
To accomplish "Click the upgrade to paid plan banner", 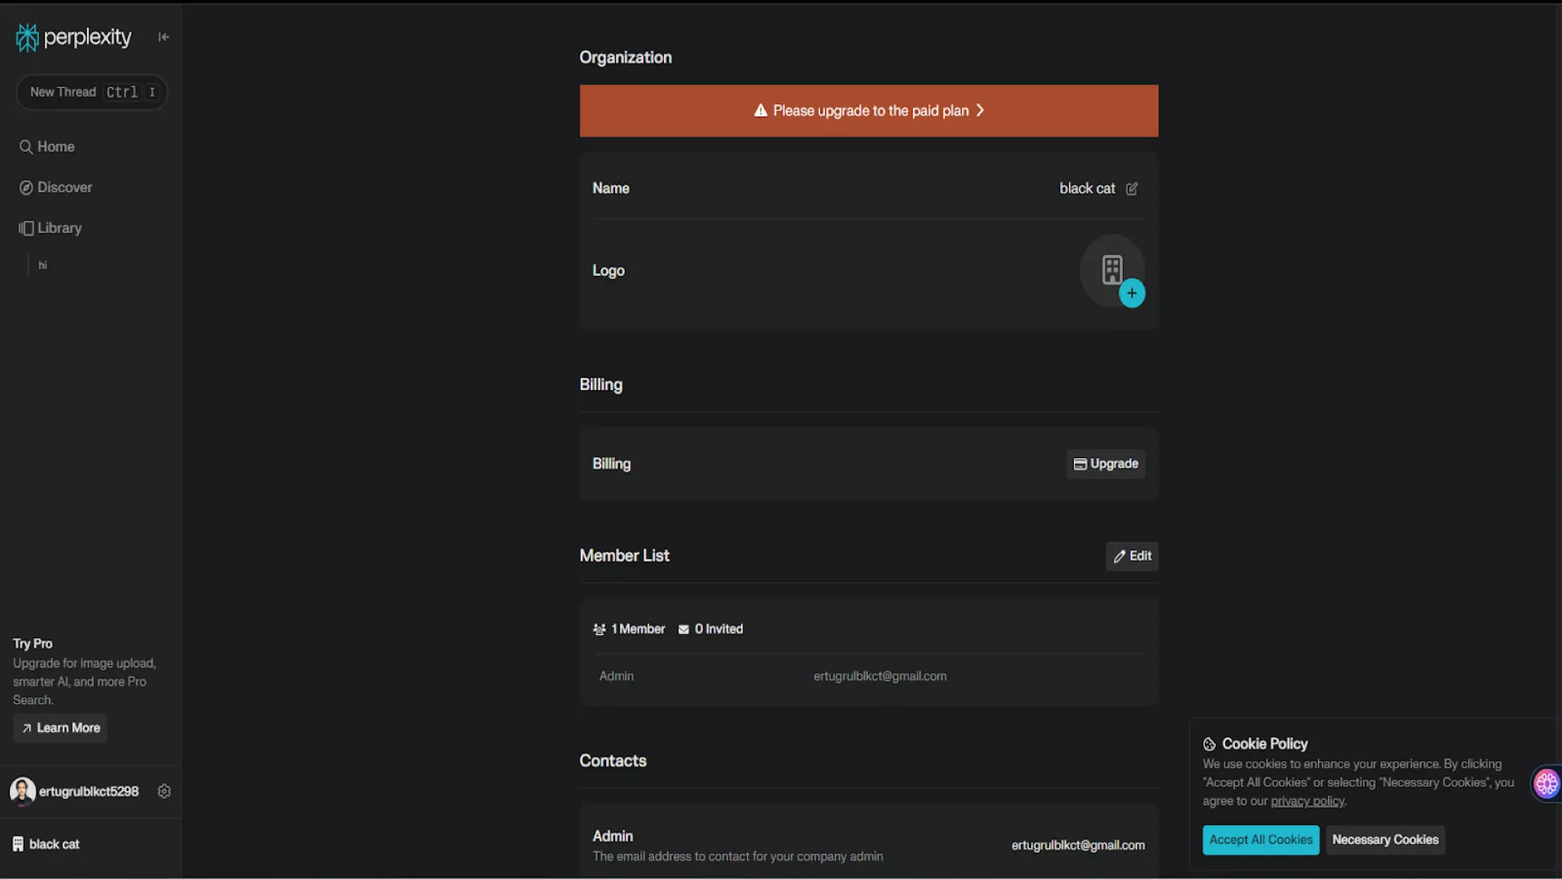I will (868, 111).
